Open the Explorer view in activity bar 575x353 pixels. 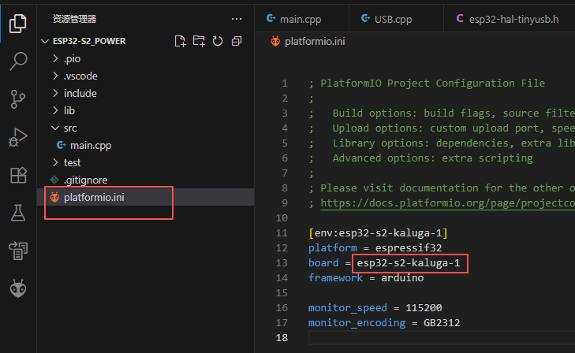click(17, 24)
